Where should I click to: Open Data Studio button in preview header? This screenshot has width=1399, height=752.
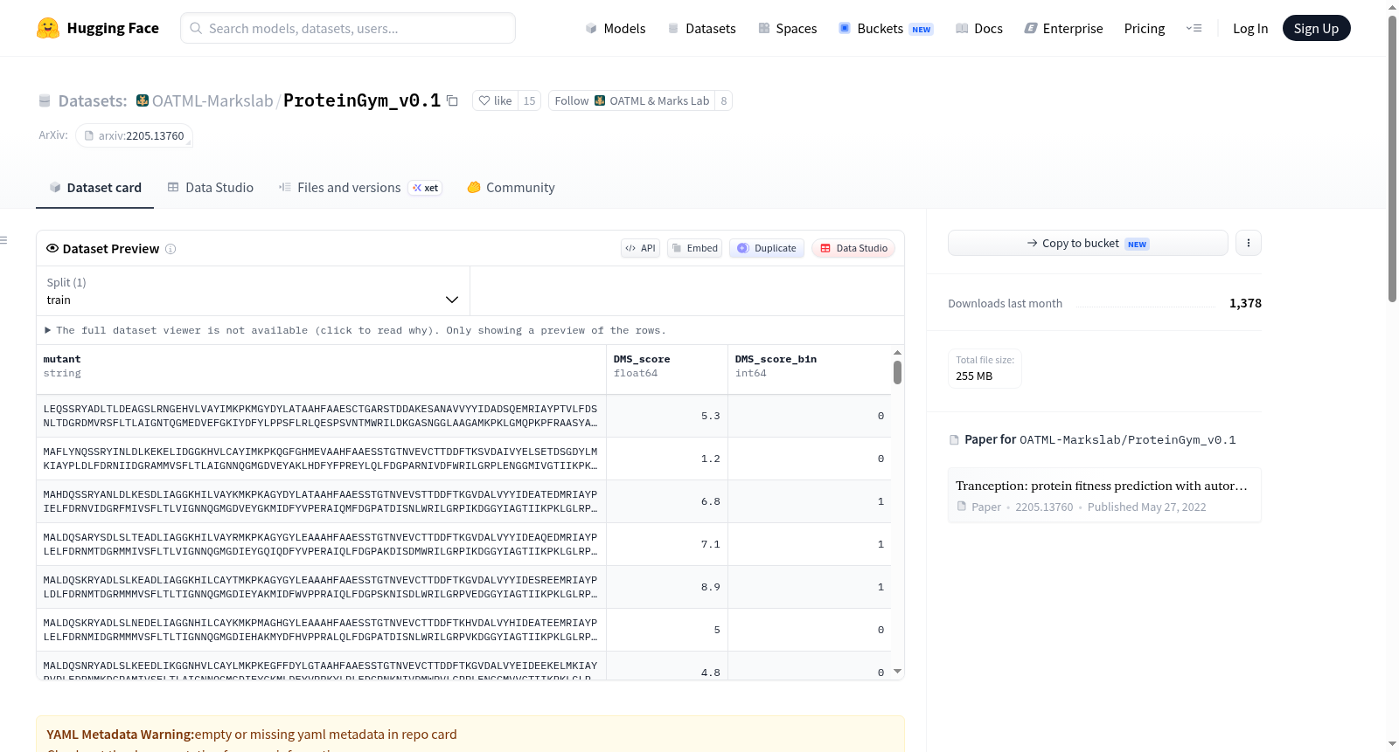click(853, 248)
